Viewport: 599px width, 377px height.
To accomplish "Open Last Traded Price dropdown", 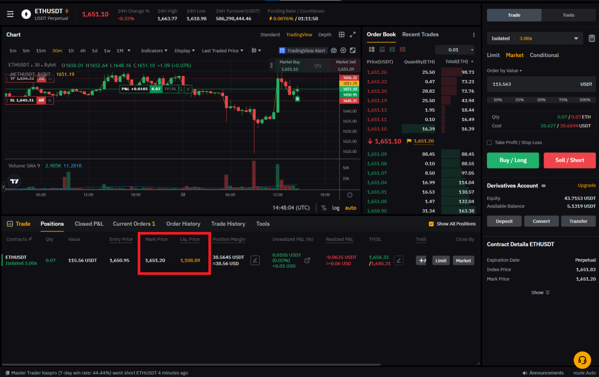I will pyautogui.click(x=223, y=50).
